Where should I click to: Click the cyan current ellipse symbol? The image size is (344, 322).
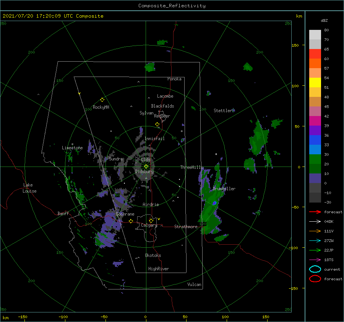point(315,269)
